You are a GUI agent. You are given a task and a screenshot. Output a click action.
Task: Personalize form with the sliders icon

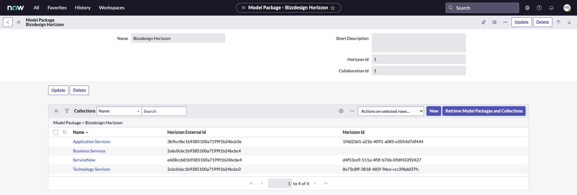494,22
